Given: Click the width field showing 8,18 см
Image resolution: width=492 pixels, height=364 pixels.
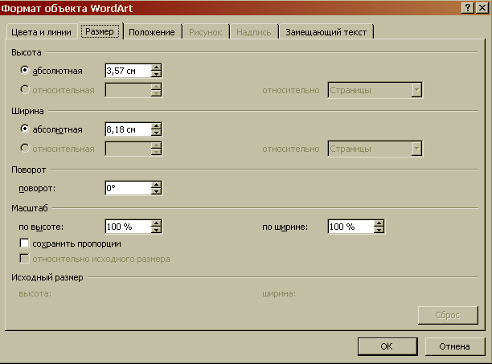Looking at the screenshot, I should (x=128, y=129).
